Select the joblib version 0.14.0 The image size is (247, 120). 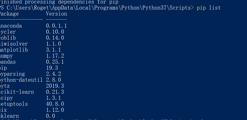[55, 38]
